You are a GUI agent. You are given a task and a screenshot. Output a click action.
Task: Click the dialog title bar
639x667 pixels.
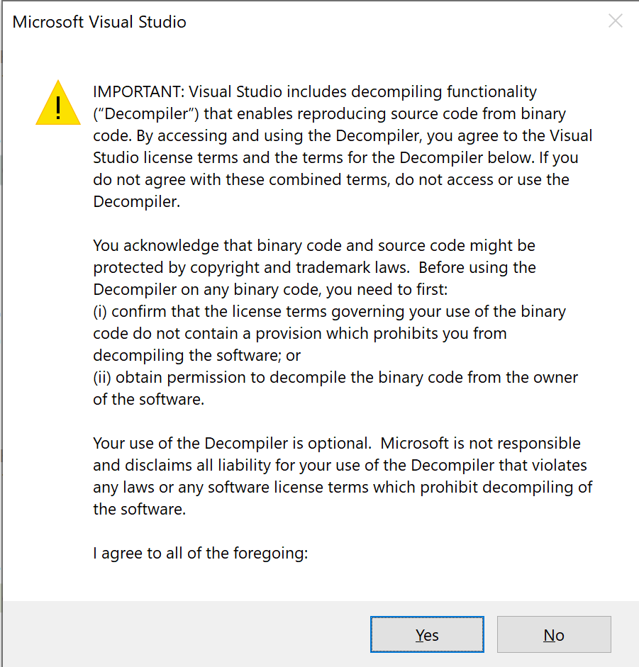[x=319, y=21]
